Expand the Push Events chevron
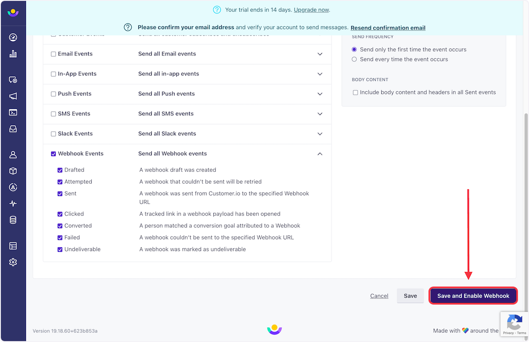This screenshot has height=342, width=529. [x=320, y=94]
